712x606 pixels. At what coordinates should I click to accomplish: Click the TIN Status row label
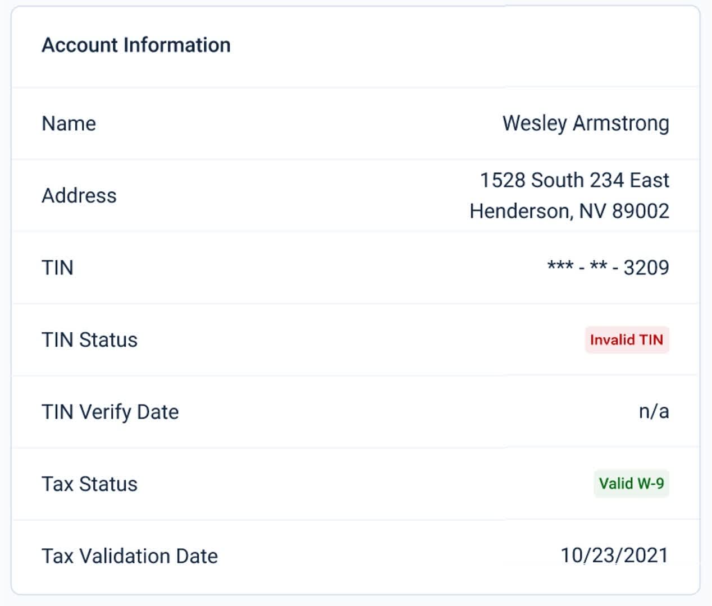coord(90,339)
